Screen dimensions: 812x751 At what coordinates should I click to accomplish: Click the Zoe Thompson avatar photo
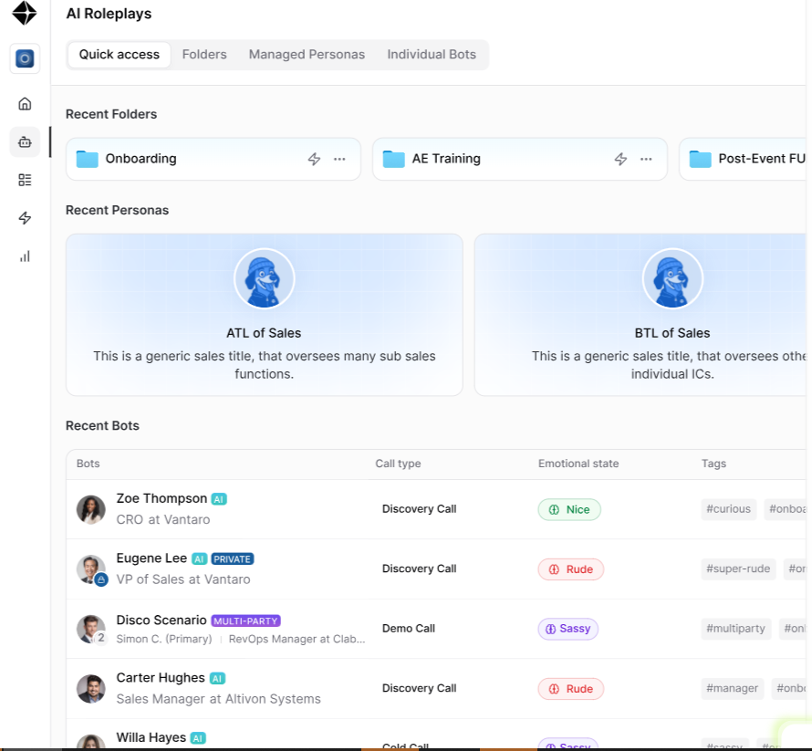click(x=90, y=509)
